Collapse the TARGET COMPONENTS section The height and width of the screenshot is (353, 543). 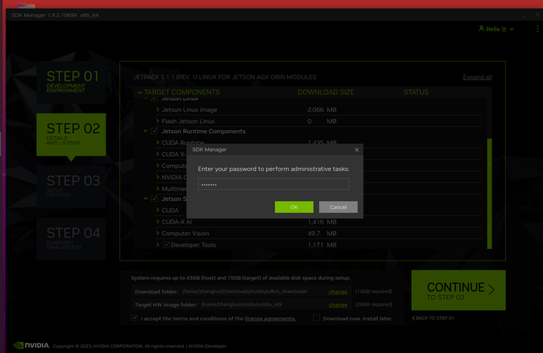pos(140,93)
